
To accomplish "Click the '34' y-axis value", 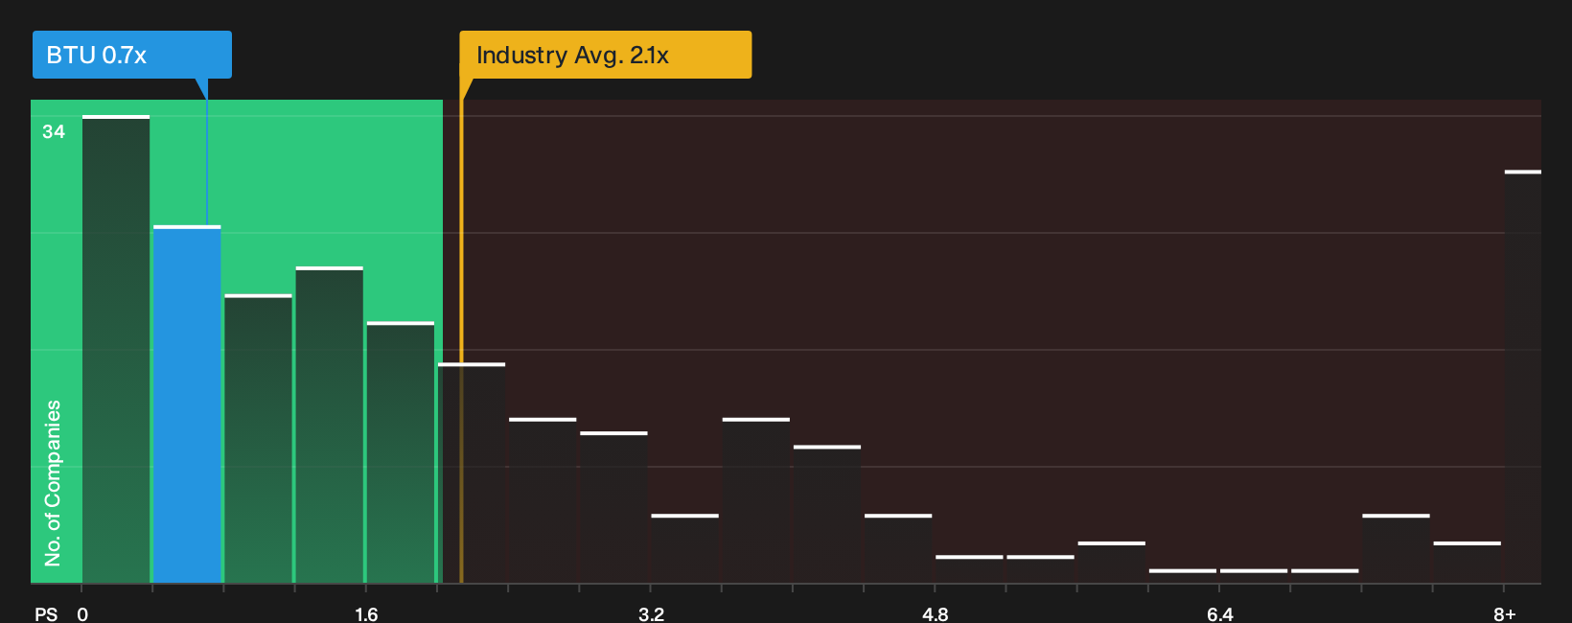I will coord(54,132).
